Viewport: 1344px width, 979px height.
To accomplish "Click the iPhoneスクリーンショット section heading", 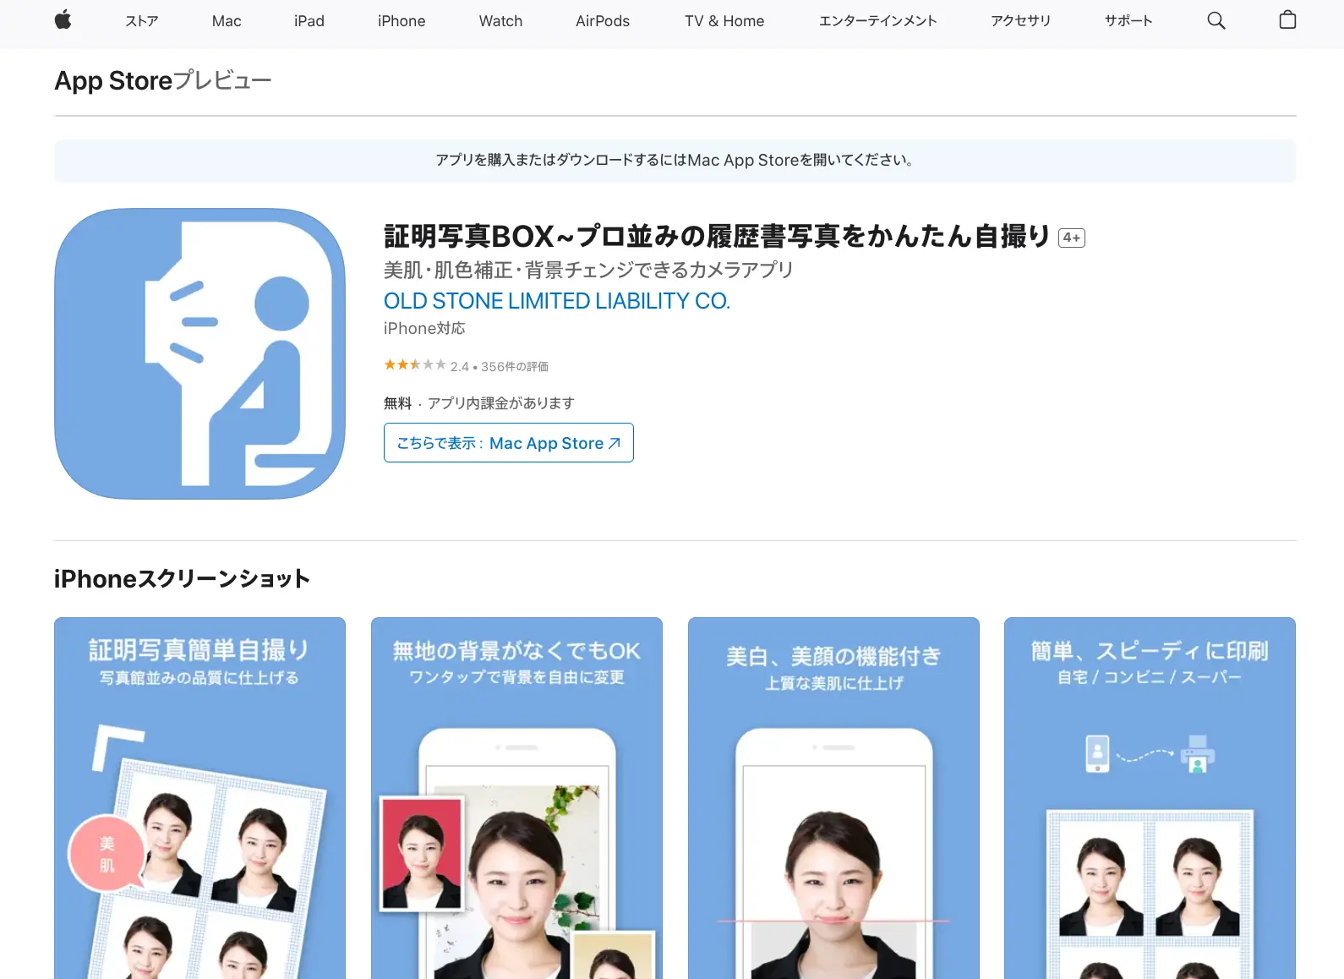I will coord(182,578).
